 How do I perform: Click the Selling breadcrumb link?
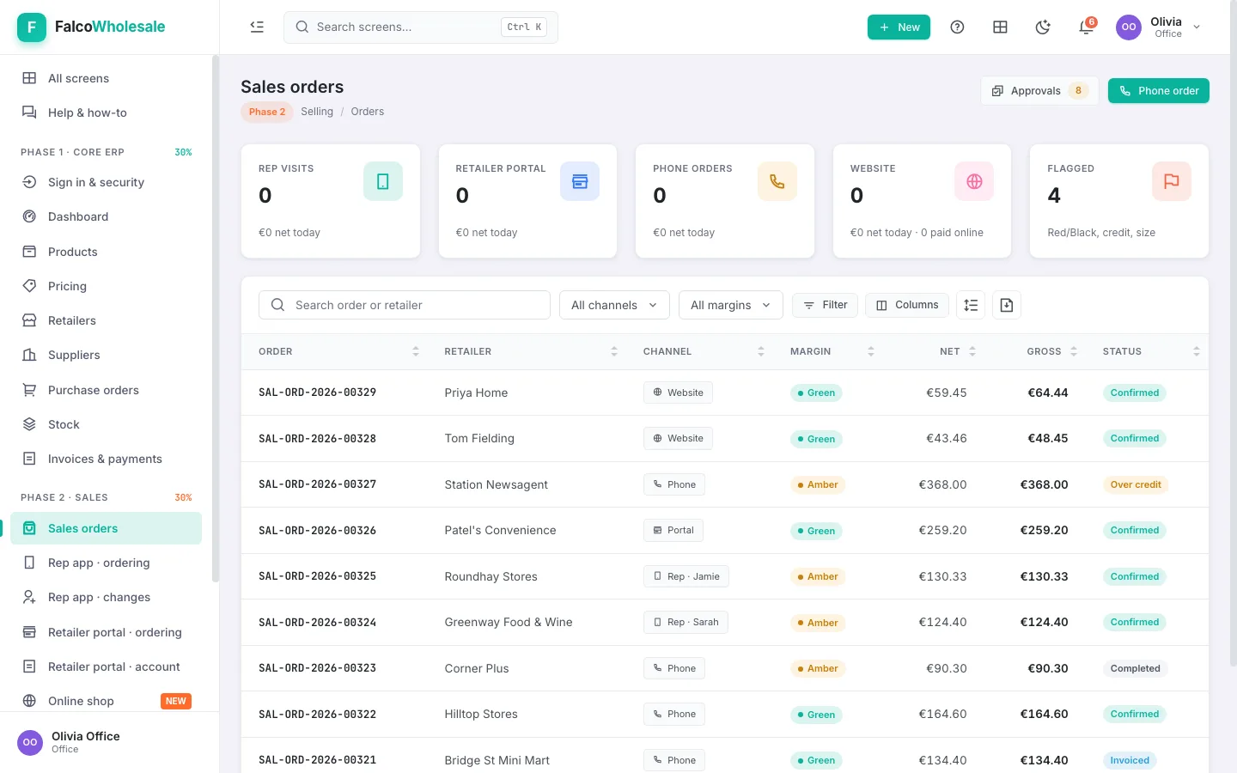tap(317, 112)
